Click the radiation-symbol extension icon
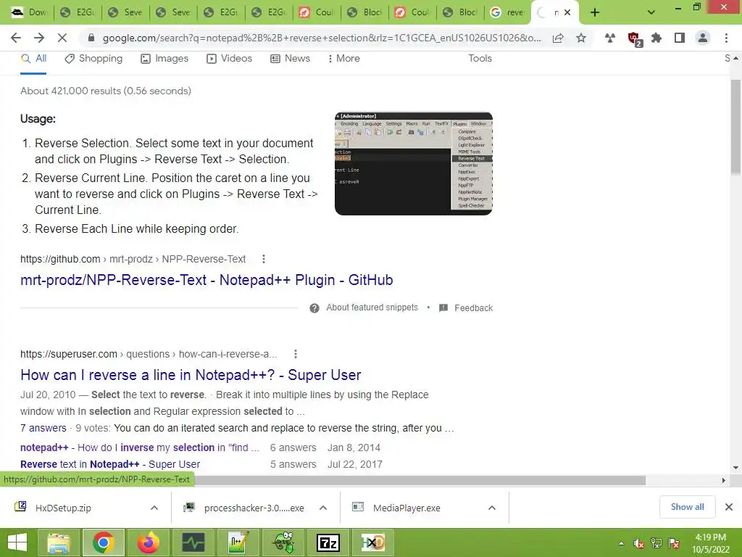 coord(610,38)
